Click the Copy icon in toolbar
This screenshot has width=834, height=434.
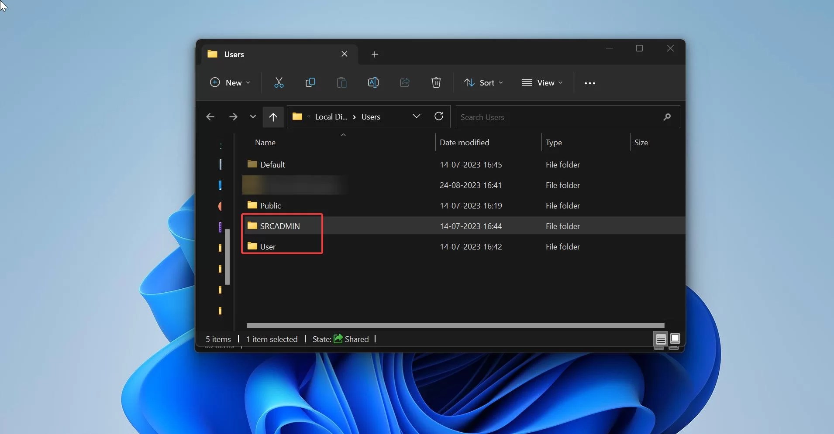click(310, 82)
